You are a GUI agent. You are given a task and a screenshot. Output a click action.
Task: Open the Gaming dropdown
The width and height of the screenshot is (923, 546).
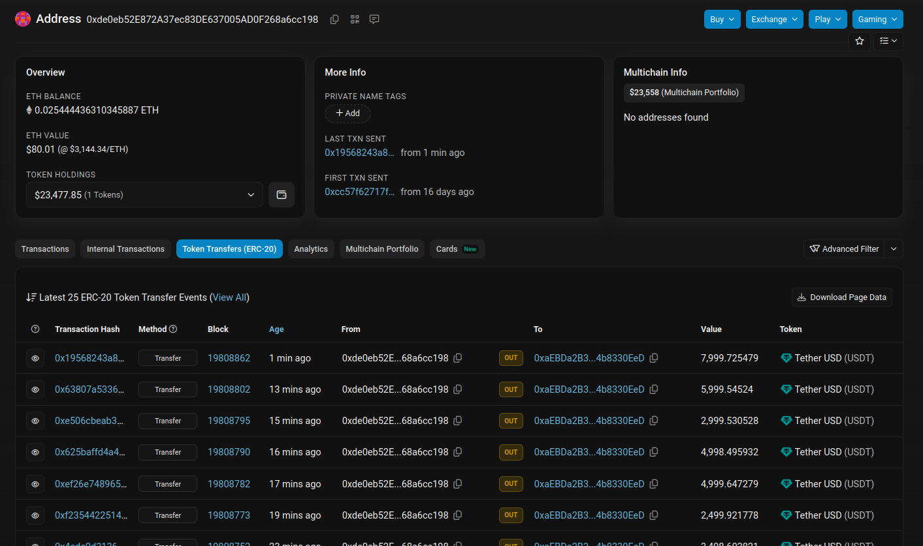tap(878, 19)
